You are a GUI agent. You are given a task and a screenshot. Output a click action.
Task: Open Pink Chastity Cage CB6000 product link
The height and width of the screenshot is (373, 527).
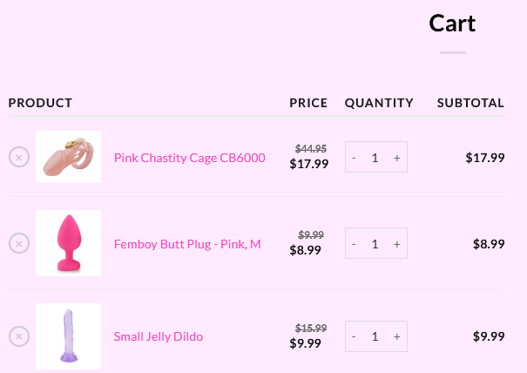point(189,158)
